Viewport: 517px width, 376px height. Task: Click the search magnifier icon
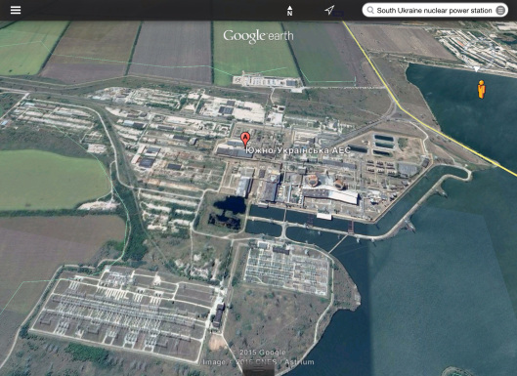[370, 10]
